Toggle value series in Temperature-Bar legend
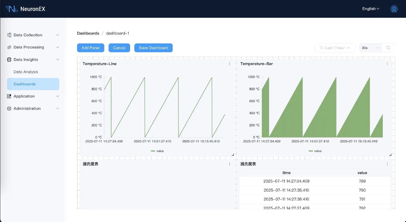 pyautogui.click(x=315, y=151)
